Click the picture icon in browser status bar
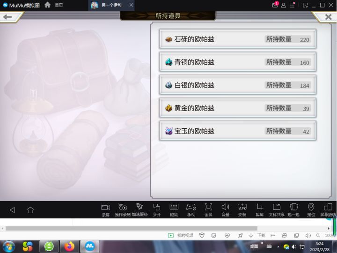Image resolution: width=337 pixels, height=253 pixels. point(213,236)
